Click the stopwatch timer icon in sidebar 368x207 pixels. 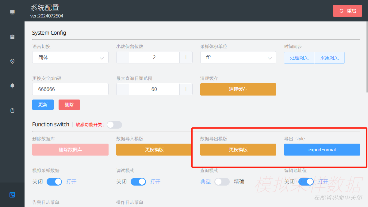coord(12,110)
